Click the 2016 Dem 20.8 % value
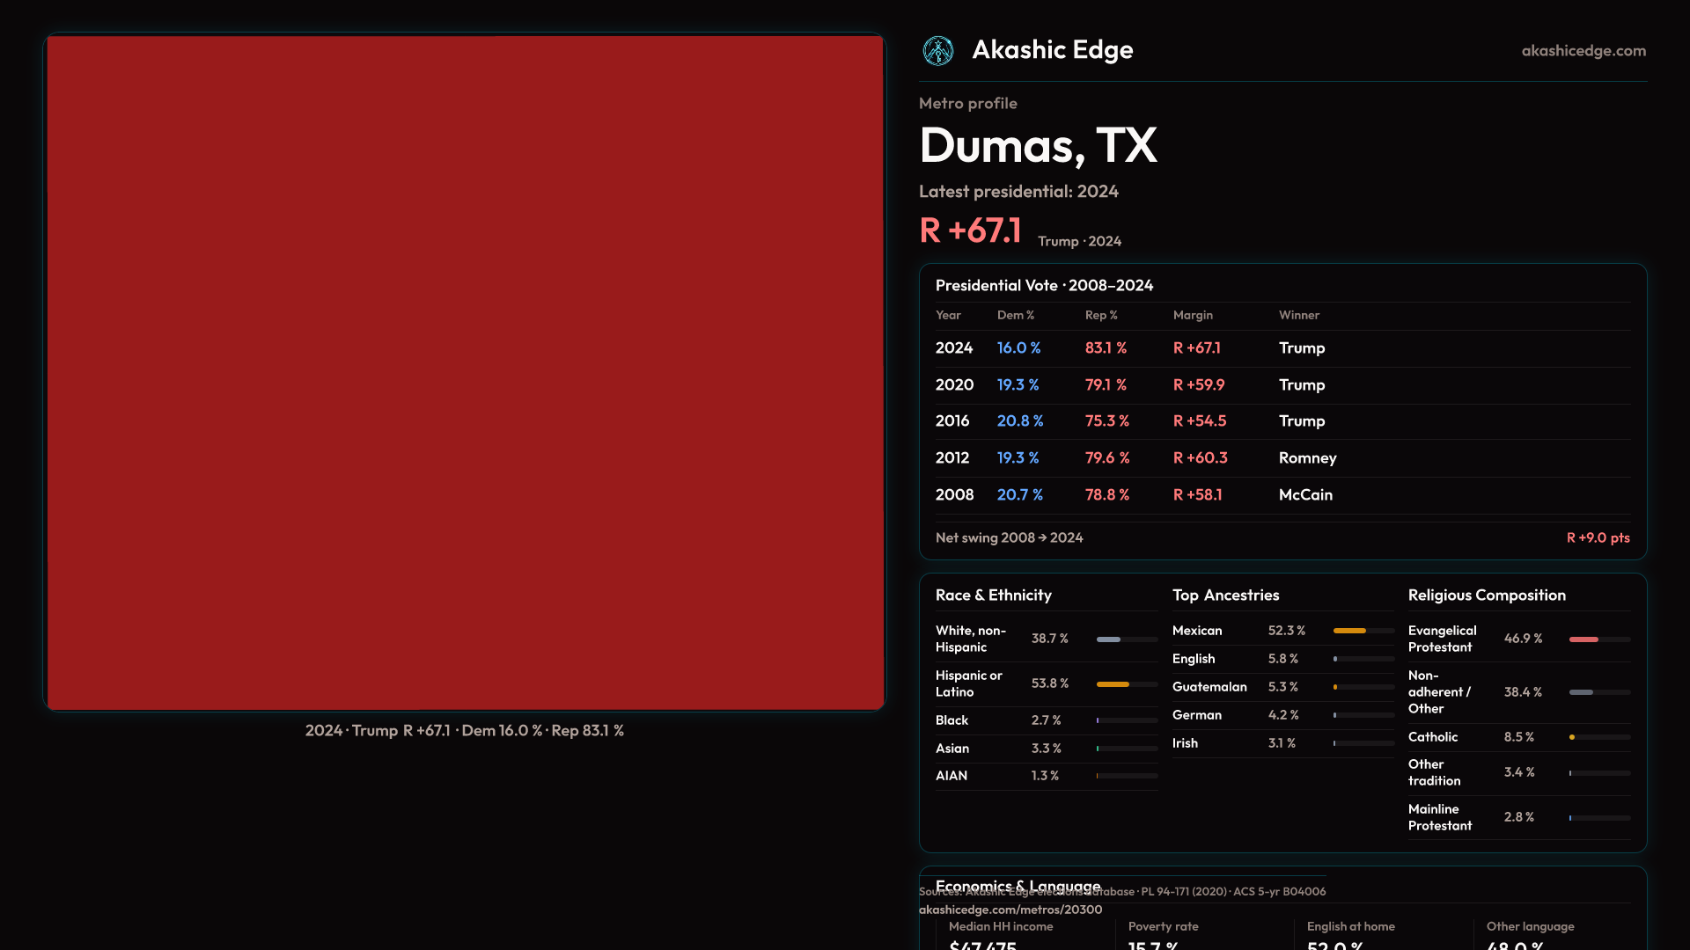Image resolution: width=1690 pixels, height=950 pixels. click(1019, 421)
